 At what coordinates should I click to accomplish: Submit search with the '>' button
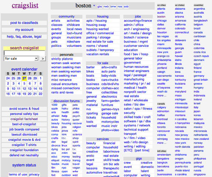[43, 59]
